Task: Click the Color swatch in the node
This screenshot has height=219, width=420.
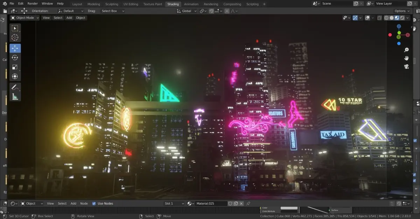Action: (289, 208)
